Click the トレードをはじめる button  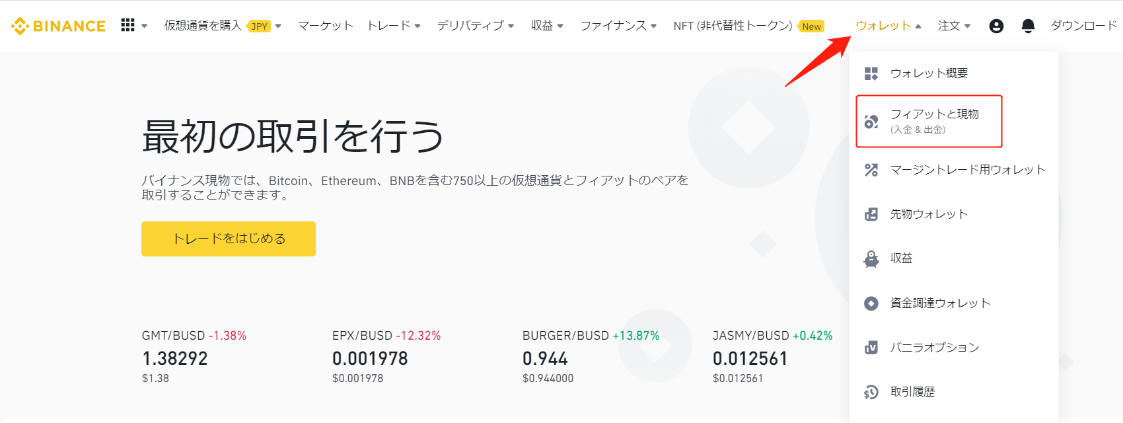(x=229, y=239)
